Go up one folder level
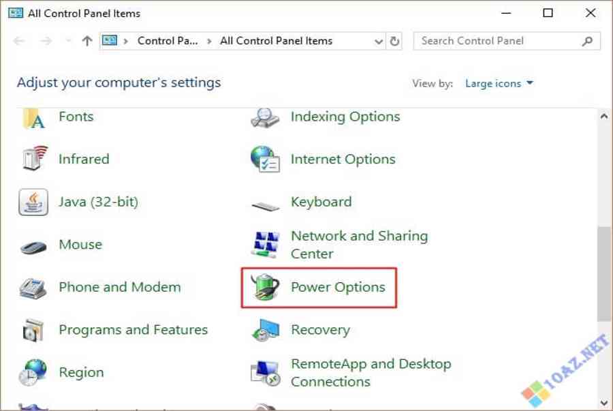Viewport: 613px width, 411px height. 87,41
